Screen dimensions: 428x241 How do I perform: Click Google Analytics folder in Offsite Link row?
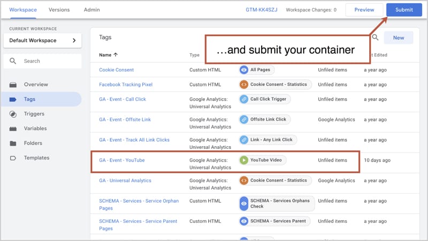point(337,119)
